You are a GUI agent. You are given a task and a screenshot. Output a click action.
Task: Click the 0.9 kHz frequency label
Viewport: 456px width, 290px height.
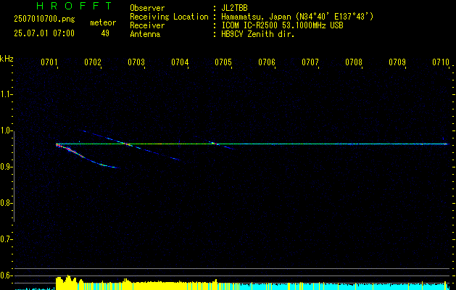click(5, 167)
